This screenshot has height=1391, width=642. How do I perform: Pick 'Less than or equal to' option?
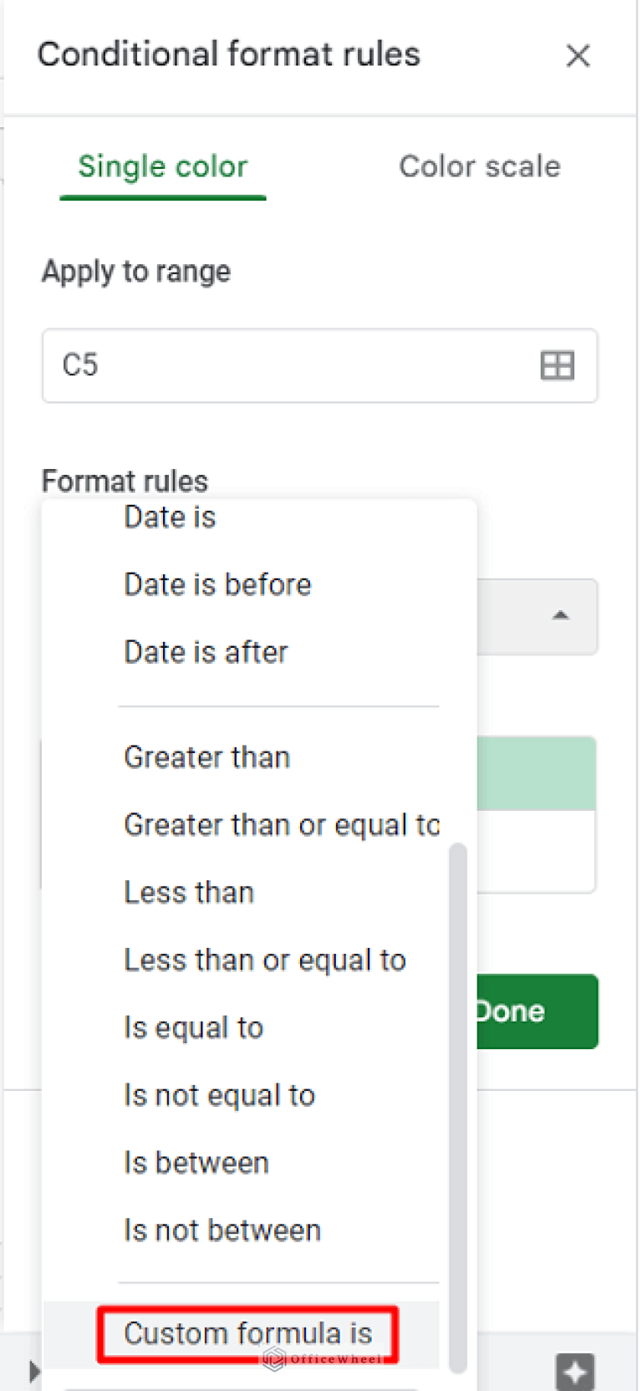tap(265, 960)
